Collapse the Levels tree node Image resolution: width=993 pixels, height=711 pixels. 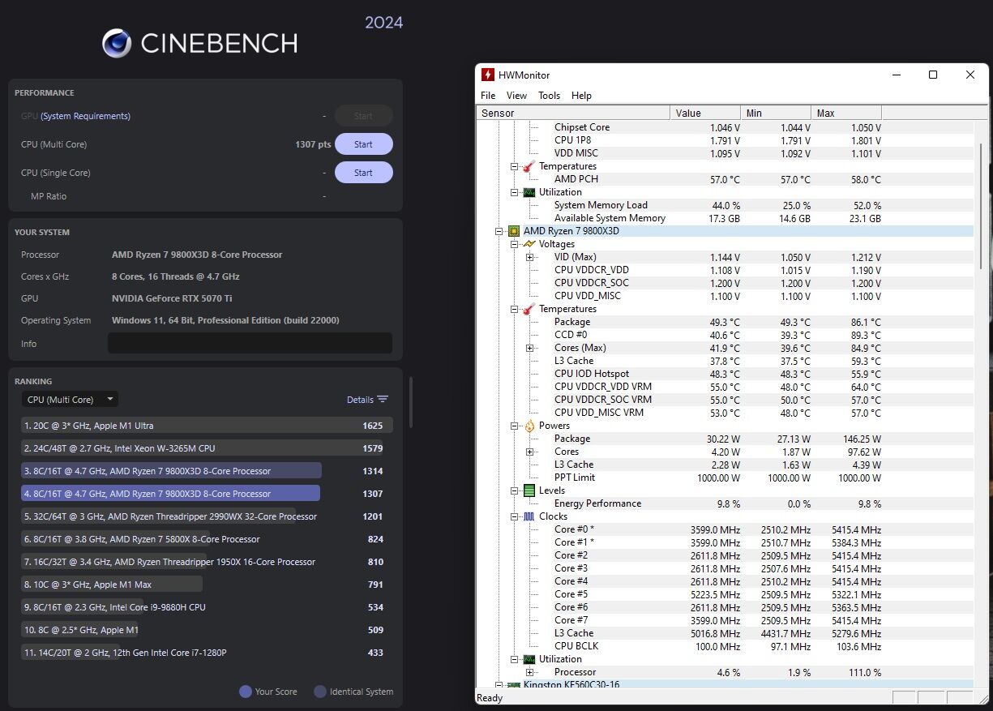click(515, 490)
